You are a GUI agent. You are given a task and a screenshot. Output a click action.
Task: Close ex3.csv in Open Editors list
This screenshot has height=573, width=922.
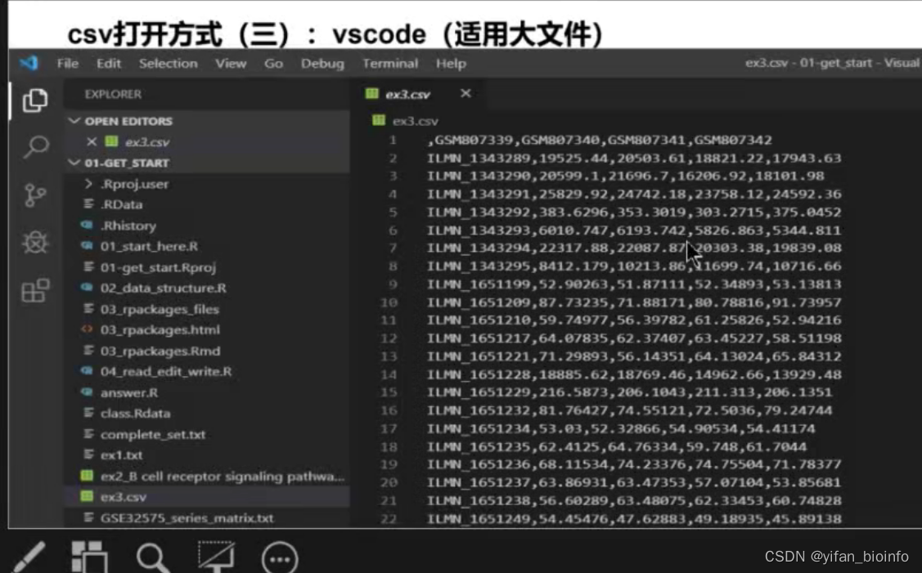pos(91,141)
